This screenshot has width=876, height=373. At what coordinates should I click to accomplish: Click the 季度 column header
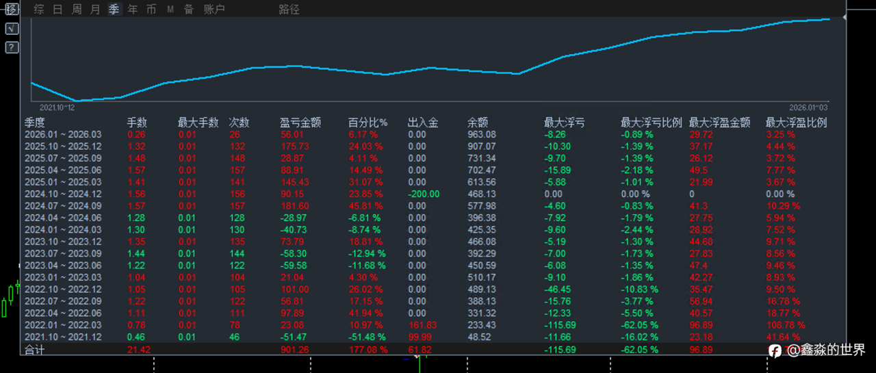click(x=35, y=123)
